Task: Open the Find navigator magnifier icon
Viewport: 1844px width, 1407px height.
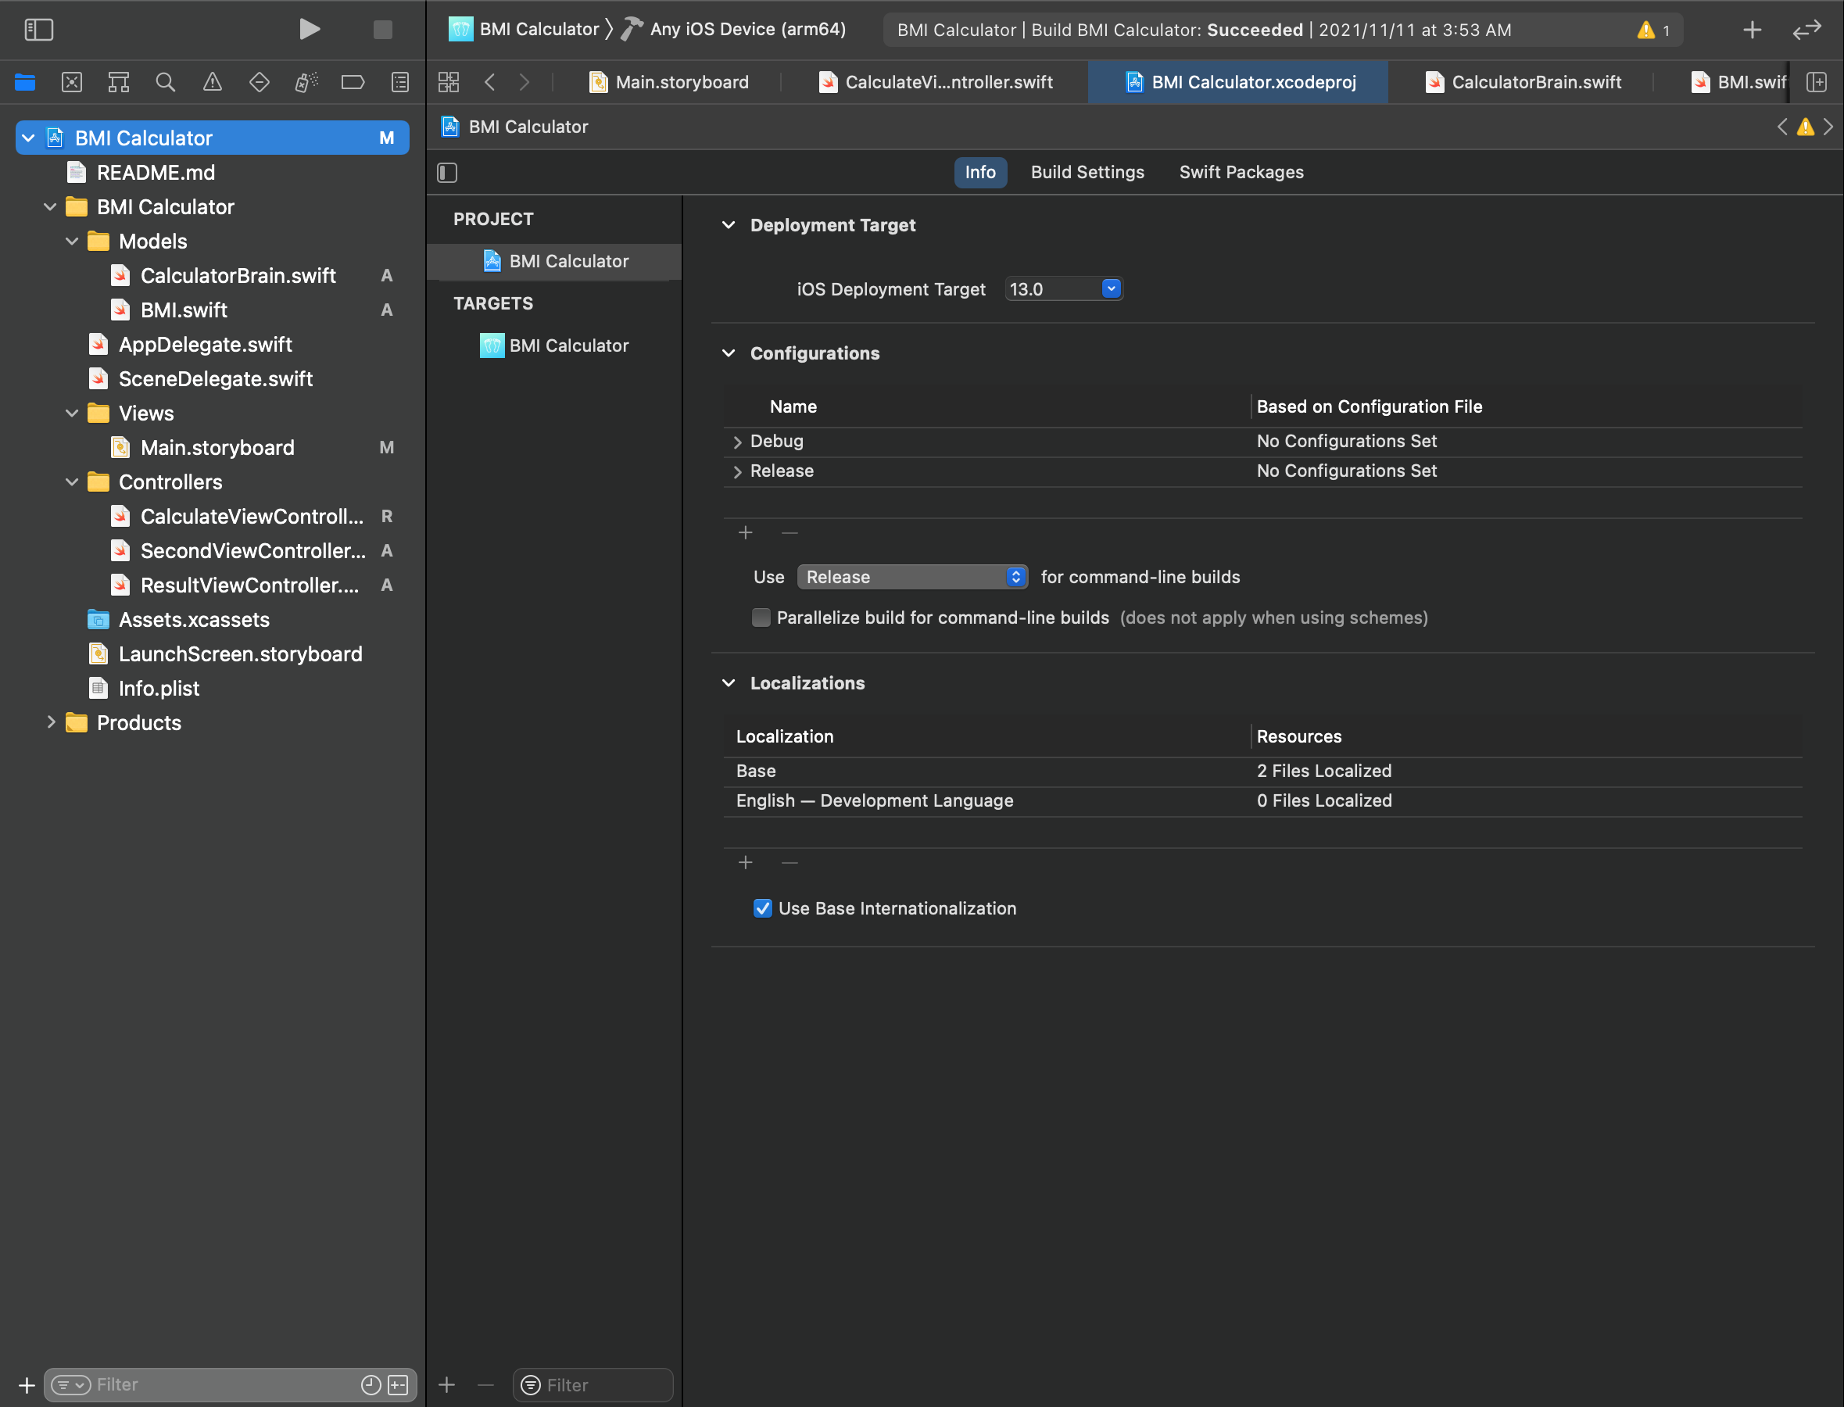Action: point(165,82)
